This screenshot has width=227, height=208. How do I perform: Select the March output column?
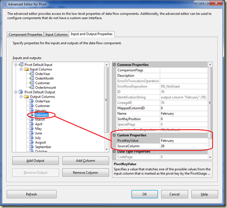click(40, 119)
